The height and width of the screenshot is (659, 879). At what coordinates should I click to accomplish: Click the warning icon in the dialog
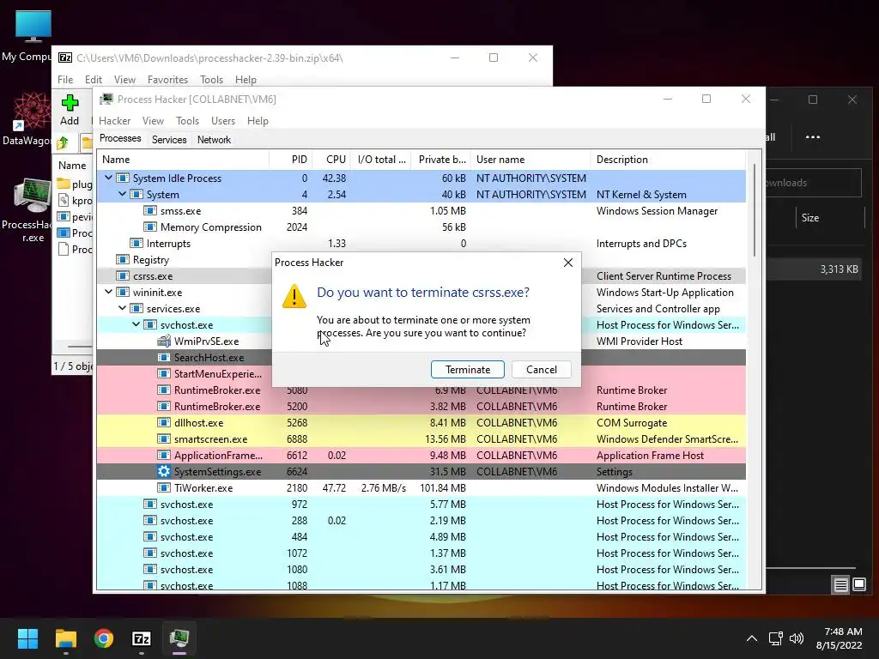coord(294,296)
